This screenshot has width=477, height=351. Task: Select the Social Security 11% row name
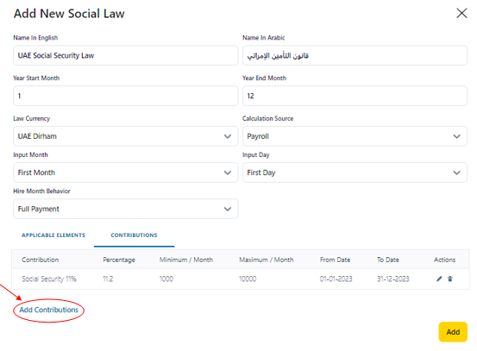point(49,279)
